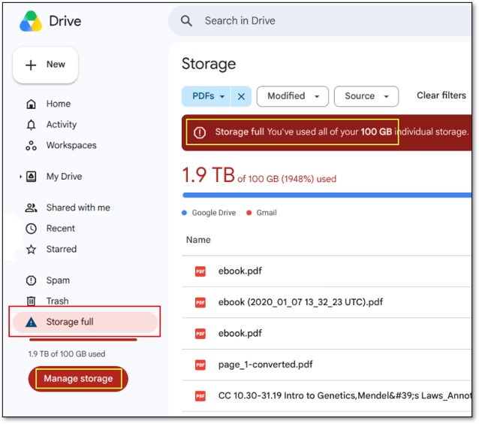479x424 pixels.
Task: Click the Home house icon
Action: 32,104
